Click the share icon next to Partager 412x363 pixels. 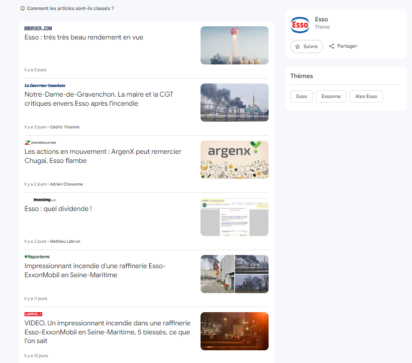[332, 46]
